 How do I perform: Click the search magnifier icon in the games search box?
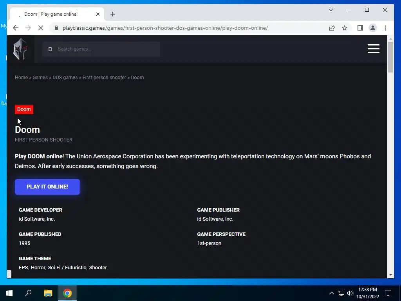click(50, 49)
